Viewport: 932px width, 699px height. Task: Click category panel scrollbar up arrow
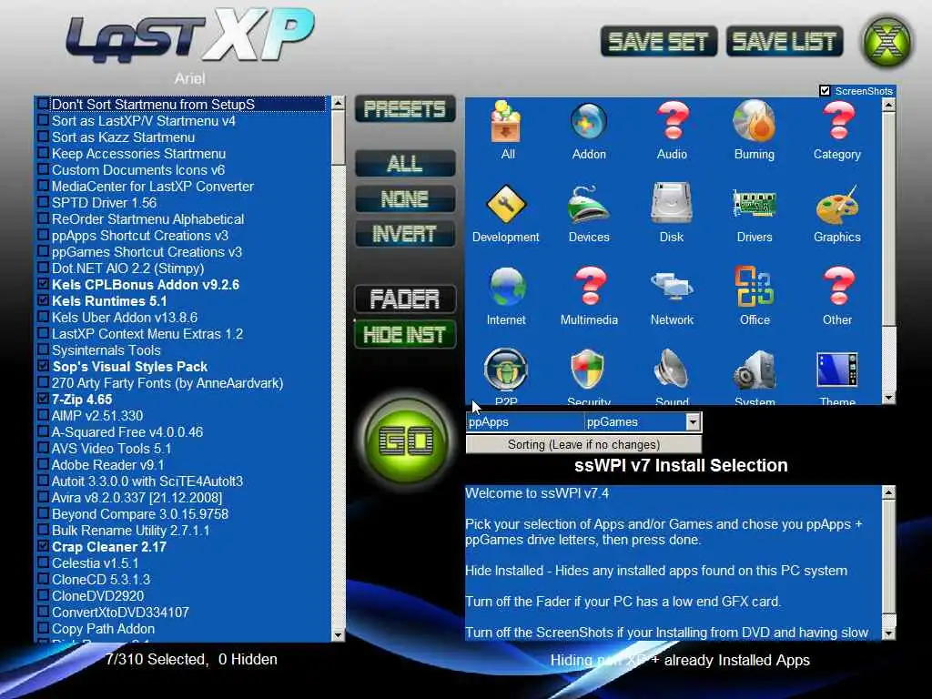(888, 105)
